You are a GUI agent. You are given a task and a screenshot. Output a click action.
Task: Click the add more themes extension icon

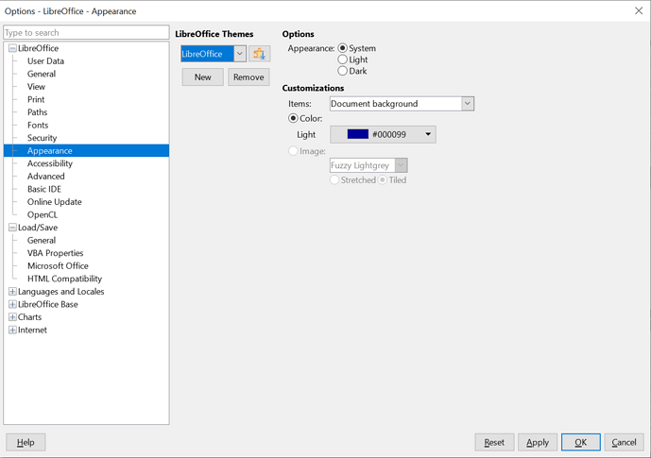coord(260,54)
